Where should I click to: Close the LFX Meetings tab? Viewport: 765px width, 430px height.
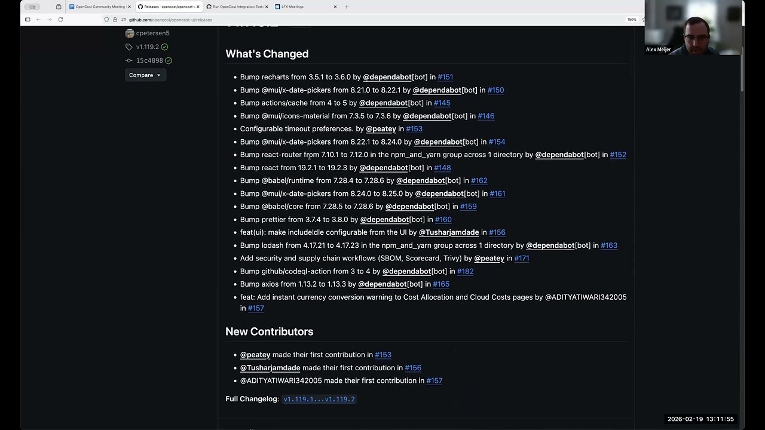click(x=335, y=7)
